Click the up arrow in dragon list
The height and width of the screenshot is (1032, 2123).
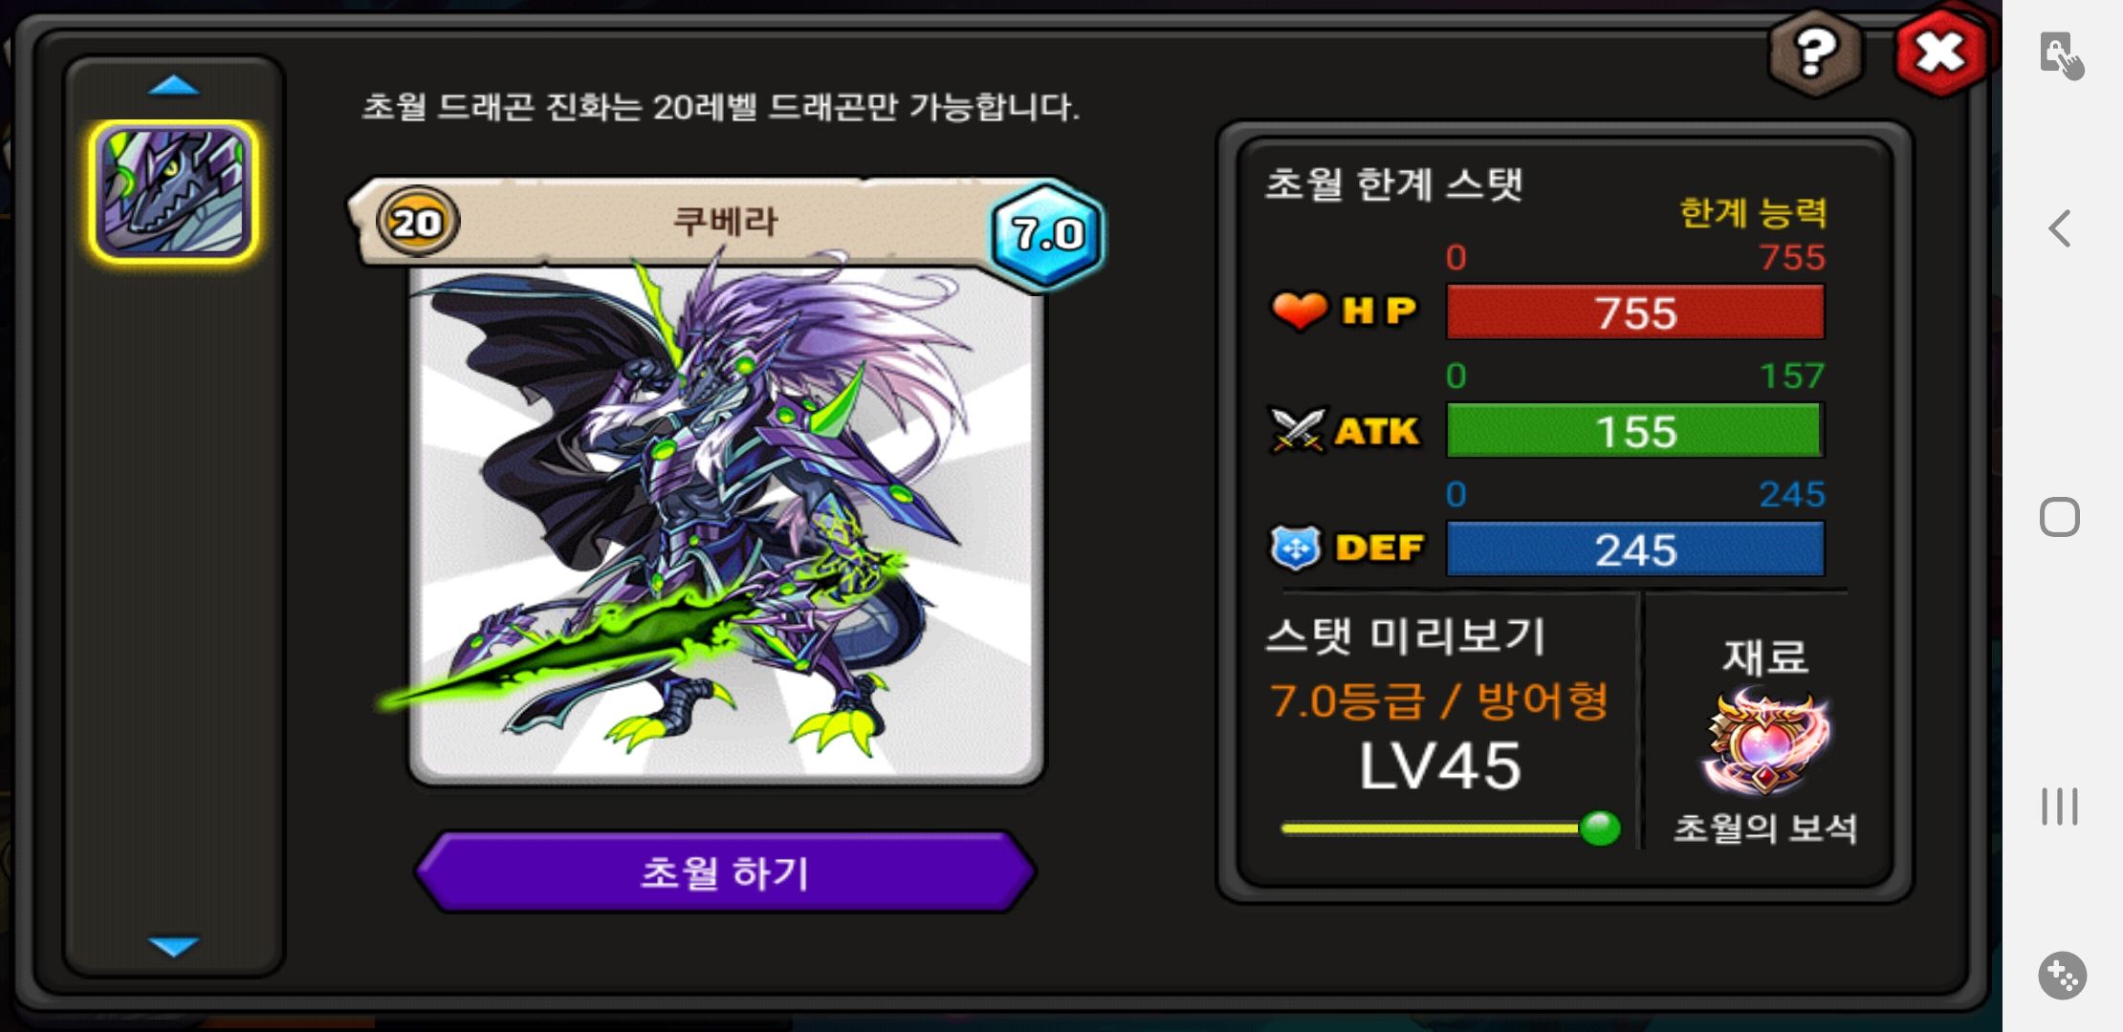coord(173,86)
